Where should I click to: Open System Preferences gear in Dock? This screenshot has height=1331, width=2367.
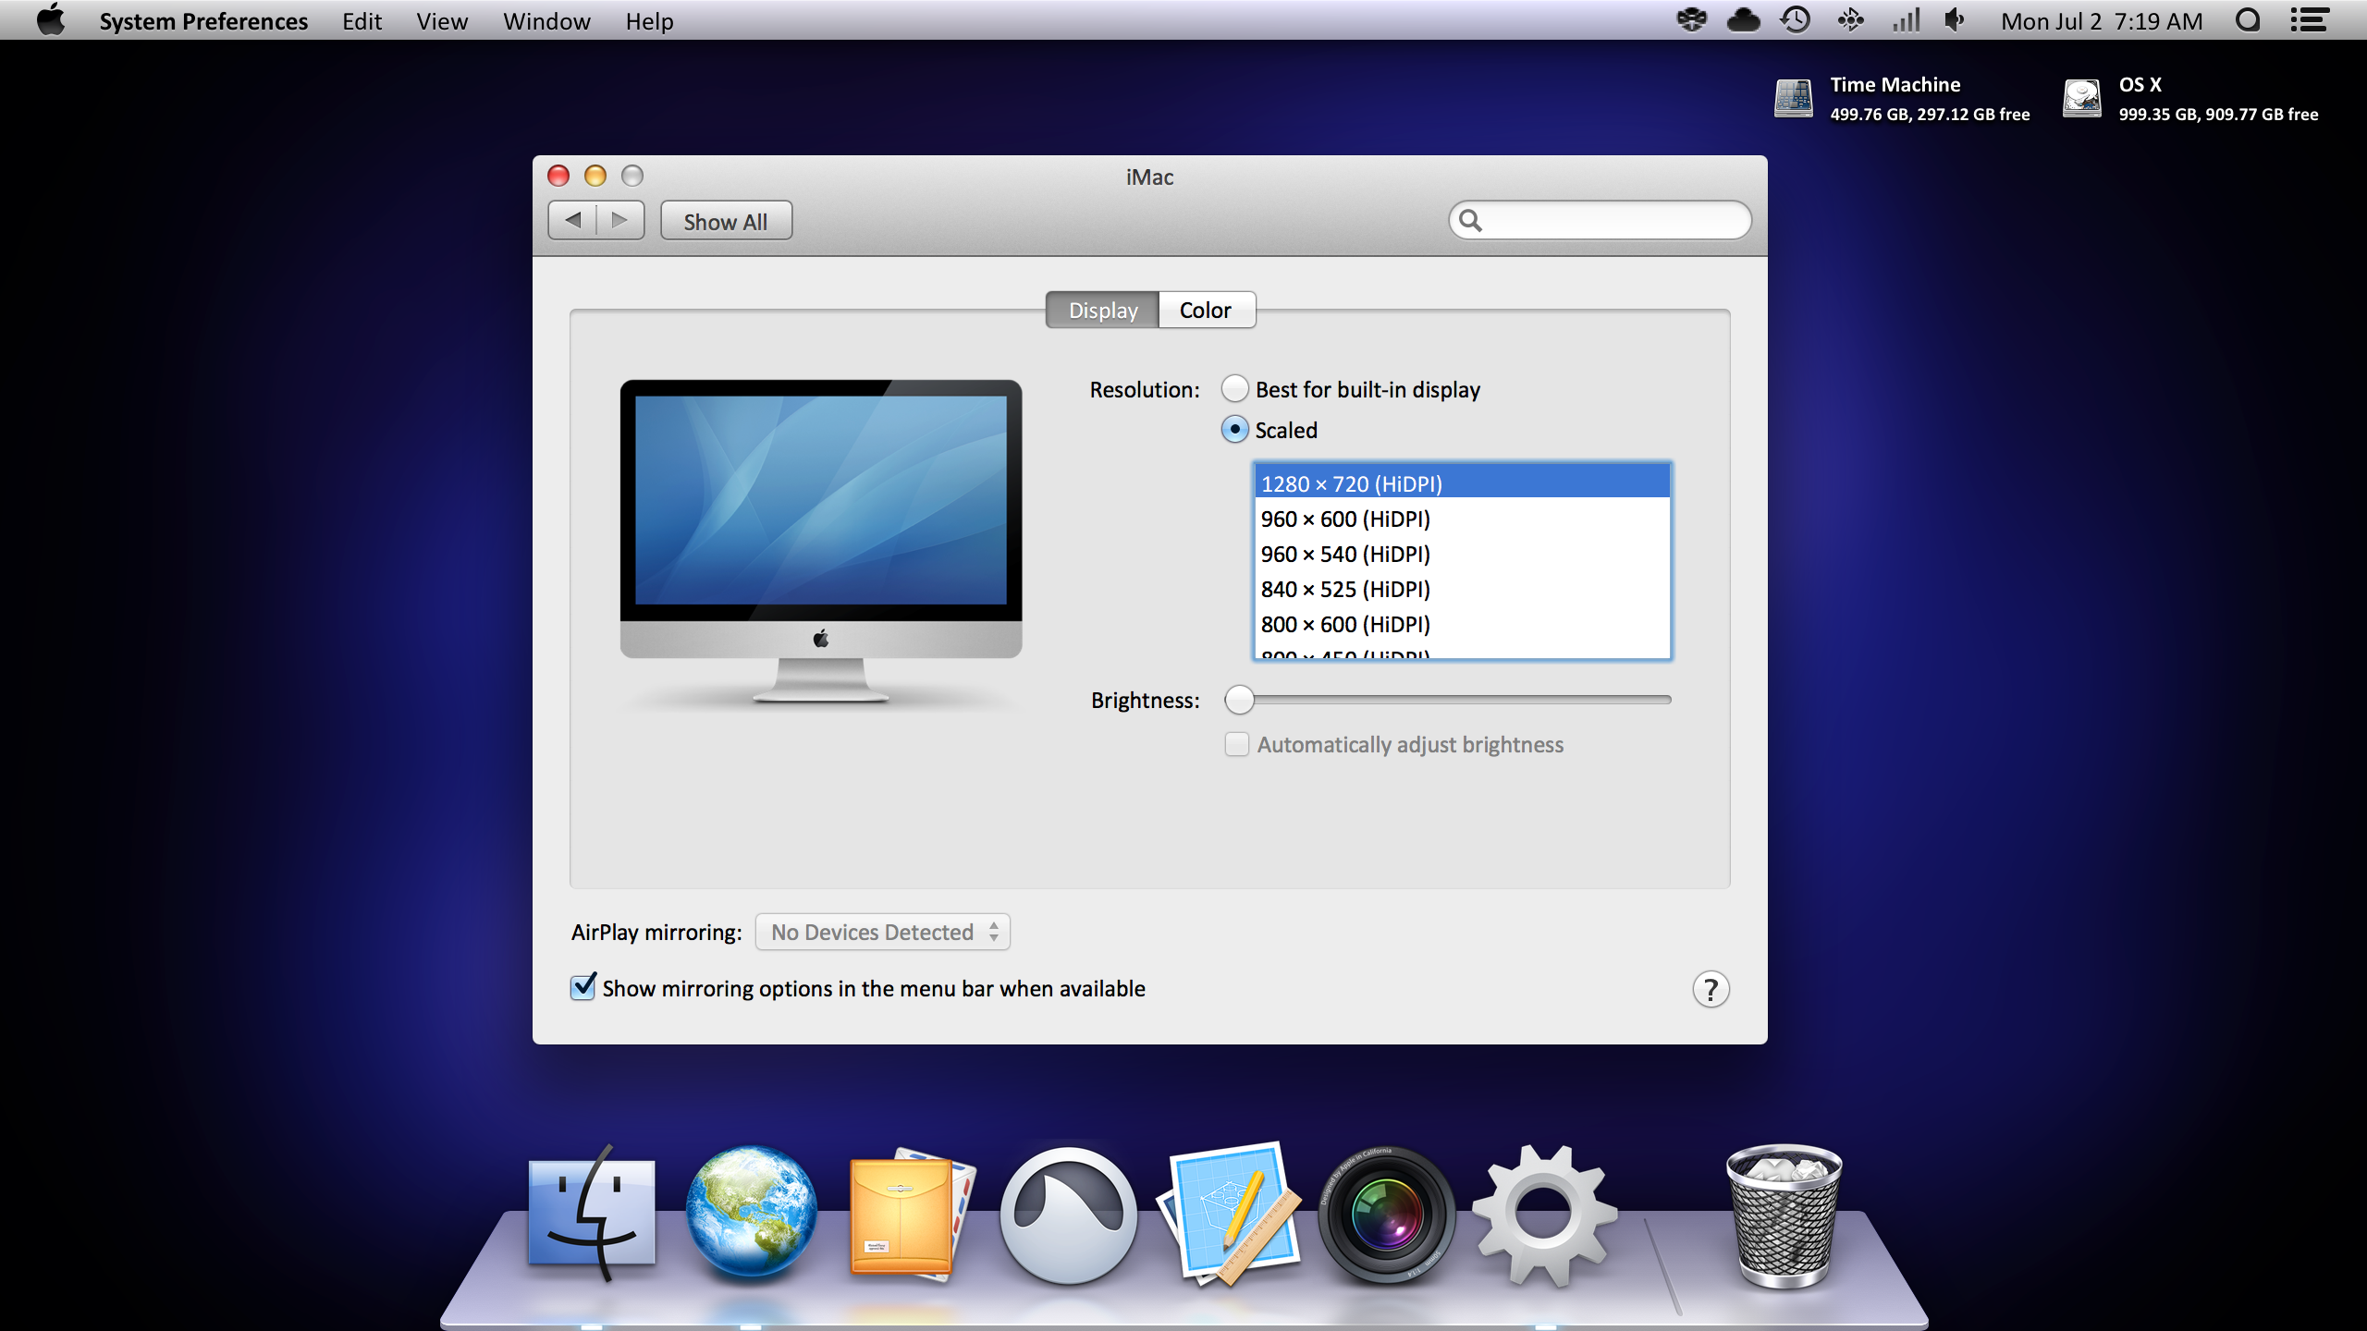point(1543,1215)
